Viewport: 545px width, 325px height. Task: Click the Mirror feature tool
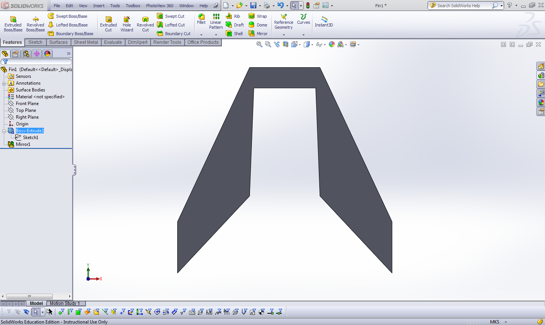coord(258,34)
